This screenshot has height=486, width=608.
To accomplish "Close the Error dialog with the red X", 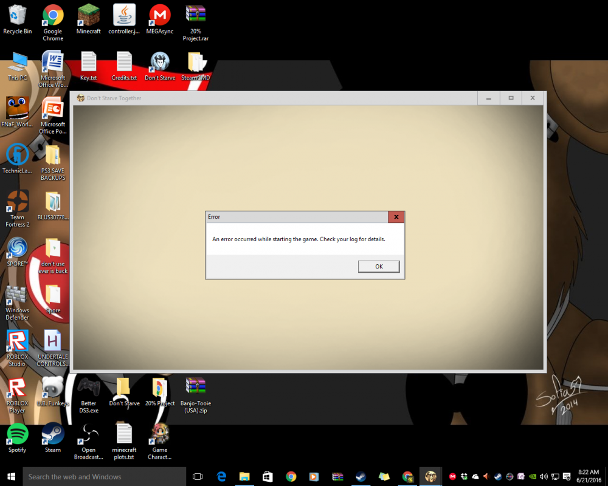I will (396, 217).
